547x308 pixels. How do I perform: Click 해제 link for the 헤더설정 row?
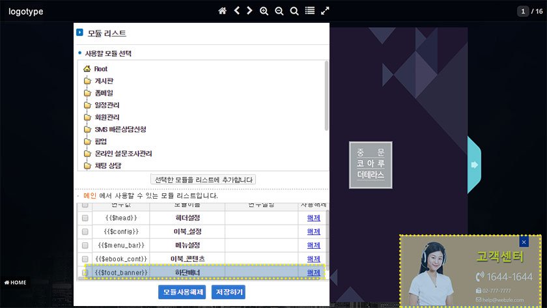coord(313,218)
